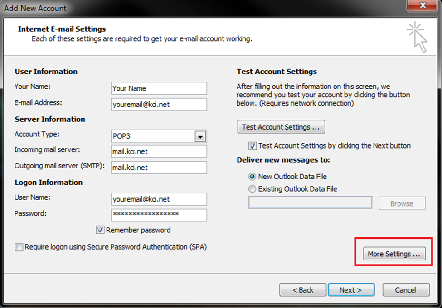The width and height of the screenshot is (442, 308).
Task: Close the Add New Account dialog
Action: click(x=422, y=7)
